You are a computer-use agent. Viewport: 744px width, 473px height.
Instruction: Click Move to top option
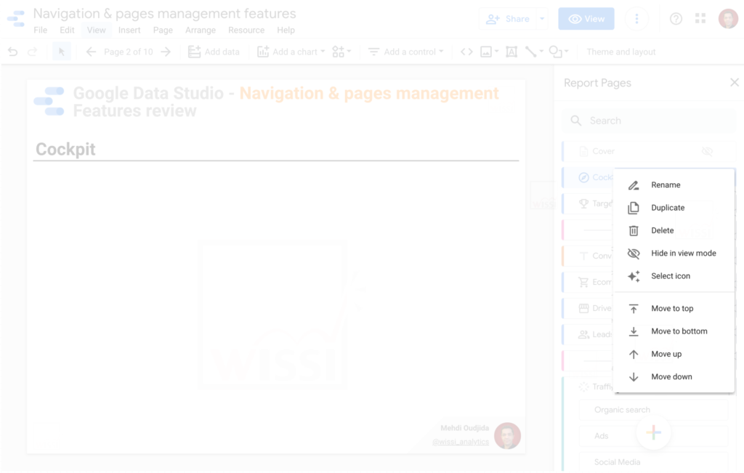pyautogui.click(x=674, y=308)
